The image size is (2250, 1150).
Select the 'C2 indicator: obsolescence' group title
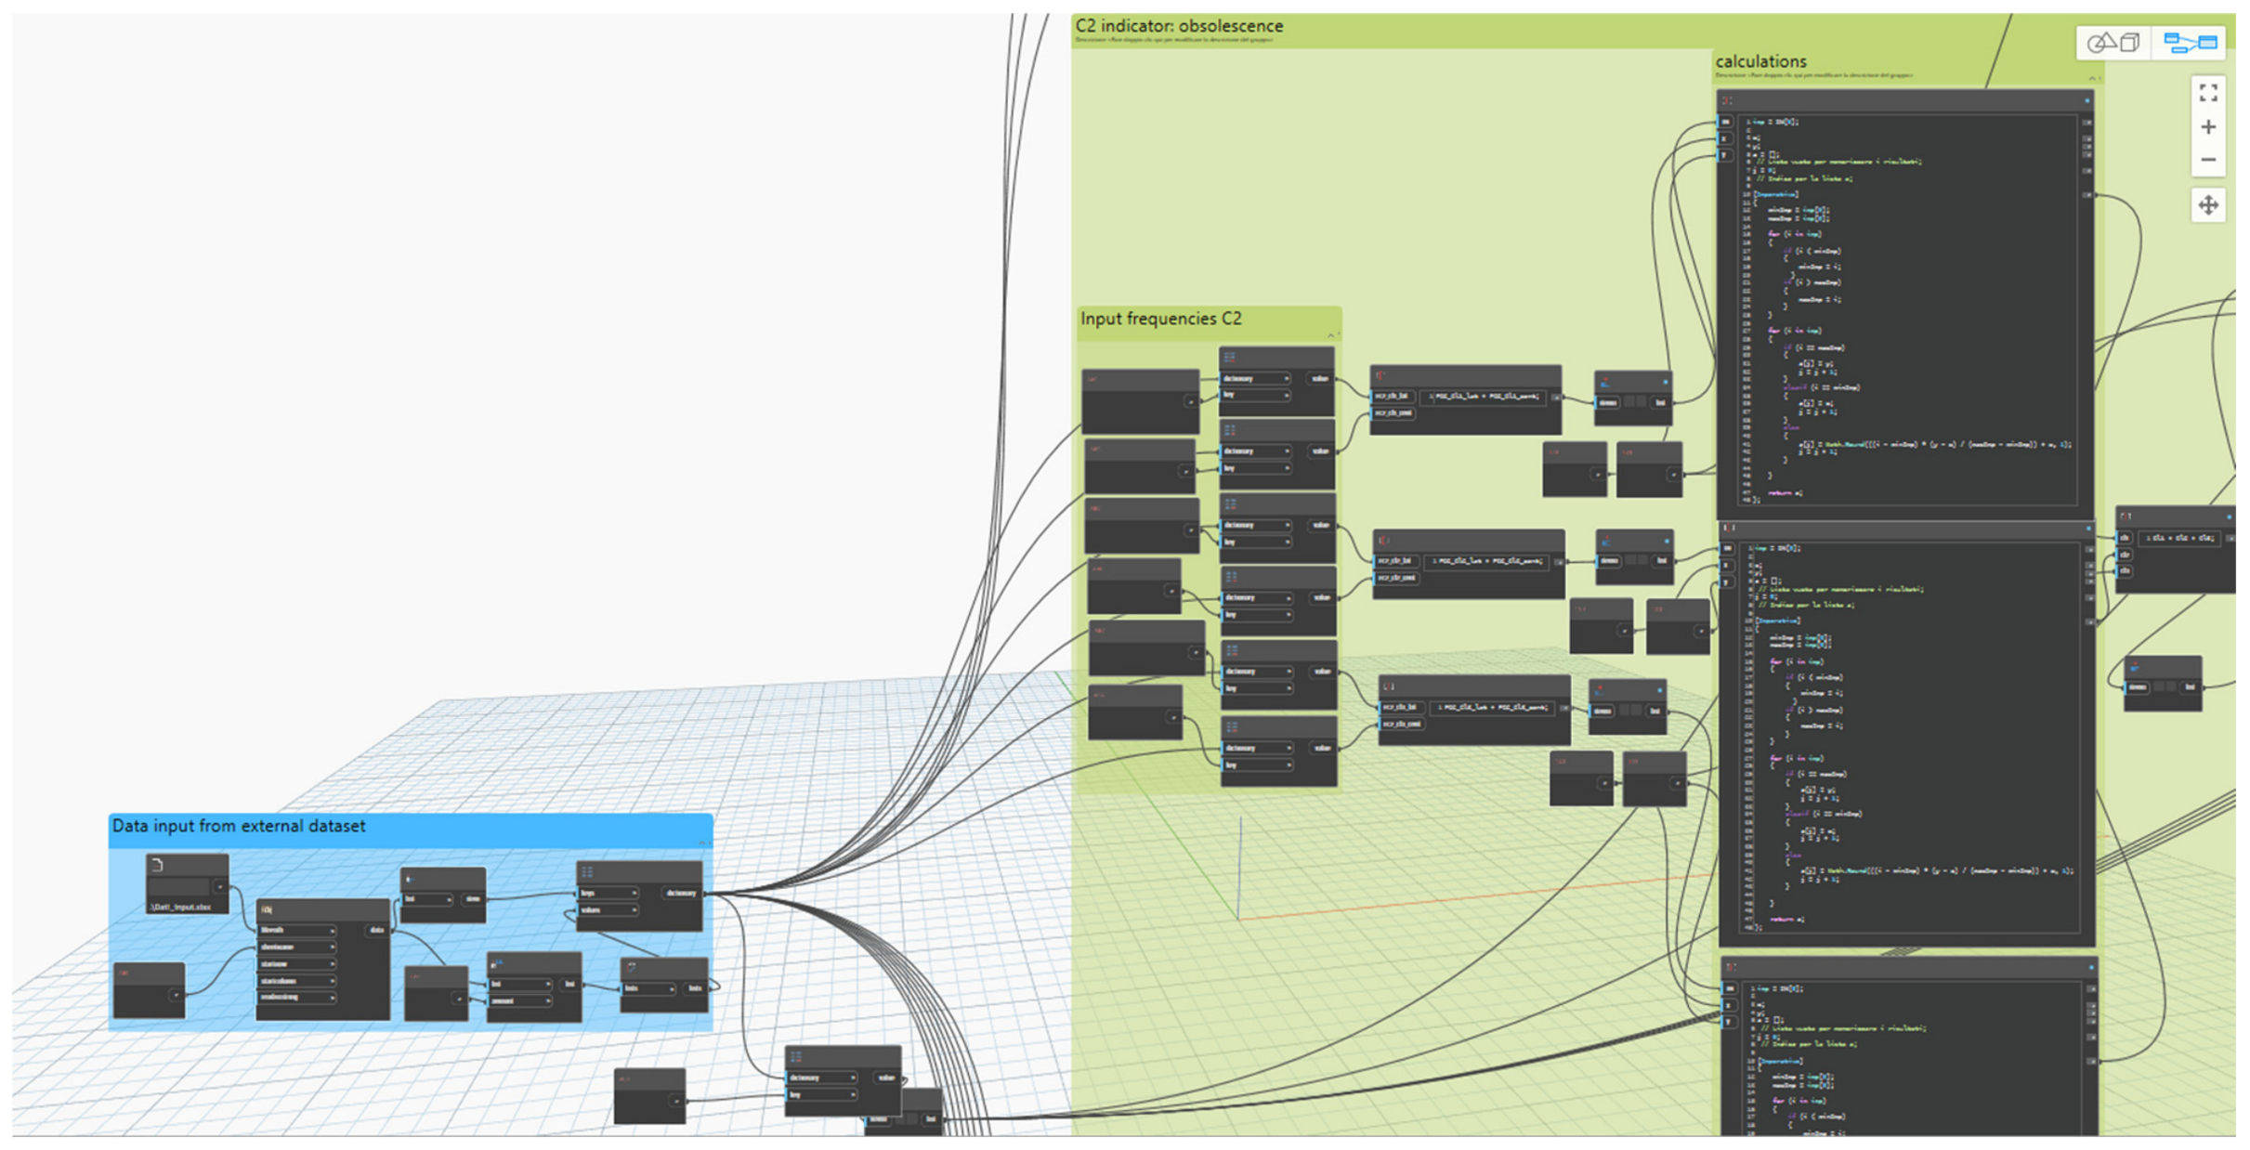pyautogui.click(x=1179, y=26)
